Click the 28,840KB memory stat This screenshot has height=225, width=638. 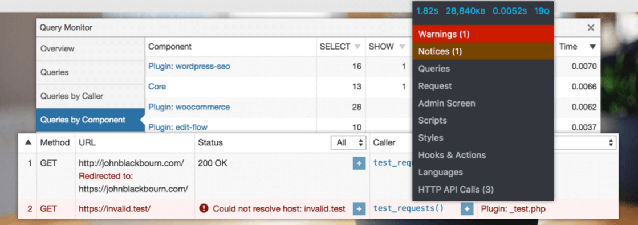point(465,11)
